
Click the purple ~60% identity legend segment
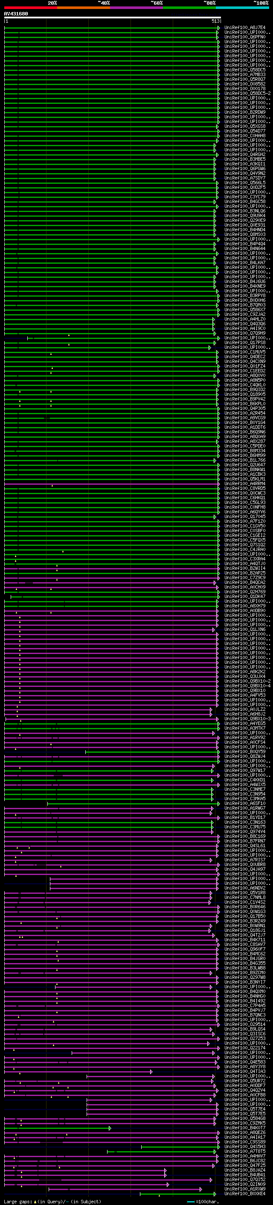click(136, 8)
